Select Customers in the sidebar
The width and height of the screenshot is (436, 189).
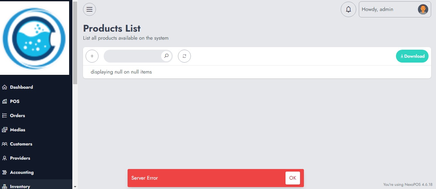pos(21,144)
